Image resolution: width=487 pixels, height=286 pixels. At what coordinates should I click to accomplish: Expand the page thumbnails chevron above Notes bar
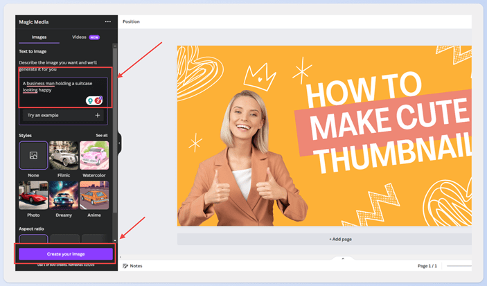(x=343, y=259)
